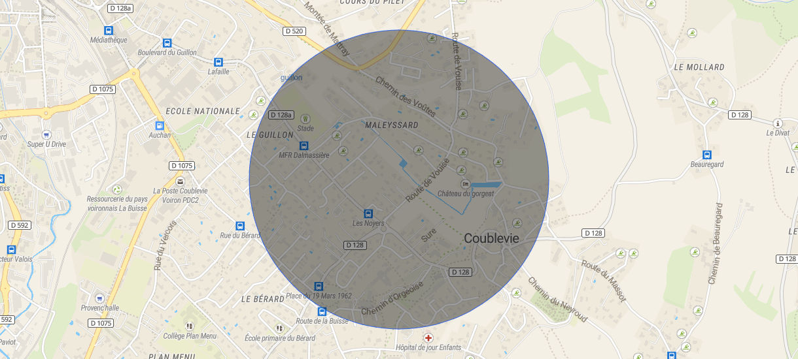798x359 pixels.
Task: Open the Hôpital de jour Enfants red cross icon
Action: [428, 338]
